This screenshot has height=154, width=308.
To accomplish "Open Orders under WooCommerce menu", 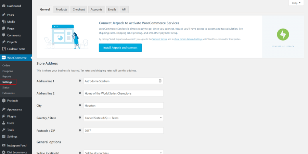I will [6, 65].
